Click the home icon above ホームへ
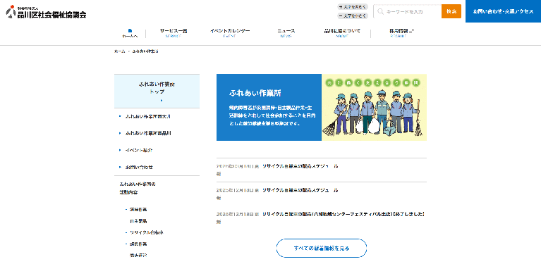 [x=130, y=31]
